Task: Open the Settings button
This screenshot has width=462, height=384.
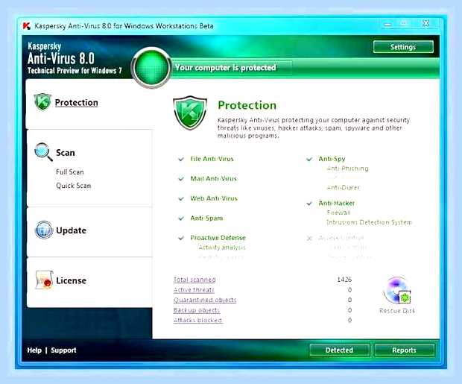Action: click(x=403, y=47)
